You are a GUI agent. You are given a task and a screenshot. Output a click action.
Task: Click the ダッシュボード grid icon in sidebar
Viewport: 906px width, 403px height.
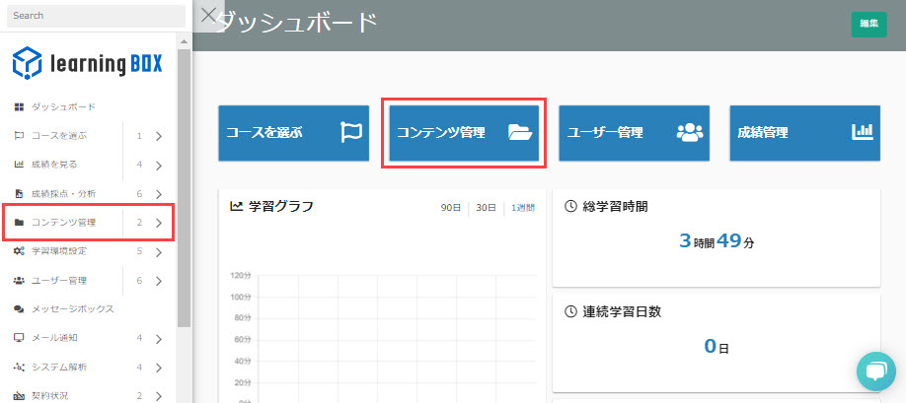[x=20, y=106]
